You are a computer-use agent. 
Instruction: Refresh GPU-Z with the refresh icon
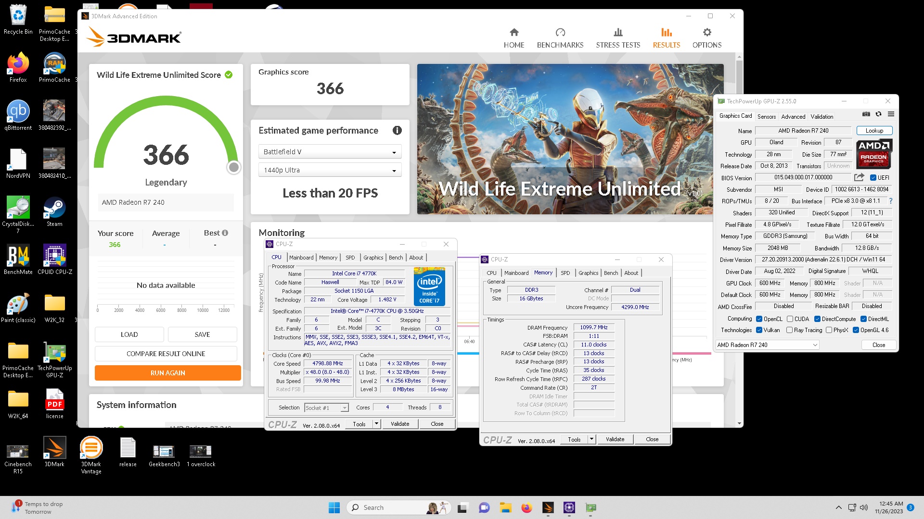point(878,114)
